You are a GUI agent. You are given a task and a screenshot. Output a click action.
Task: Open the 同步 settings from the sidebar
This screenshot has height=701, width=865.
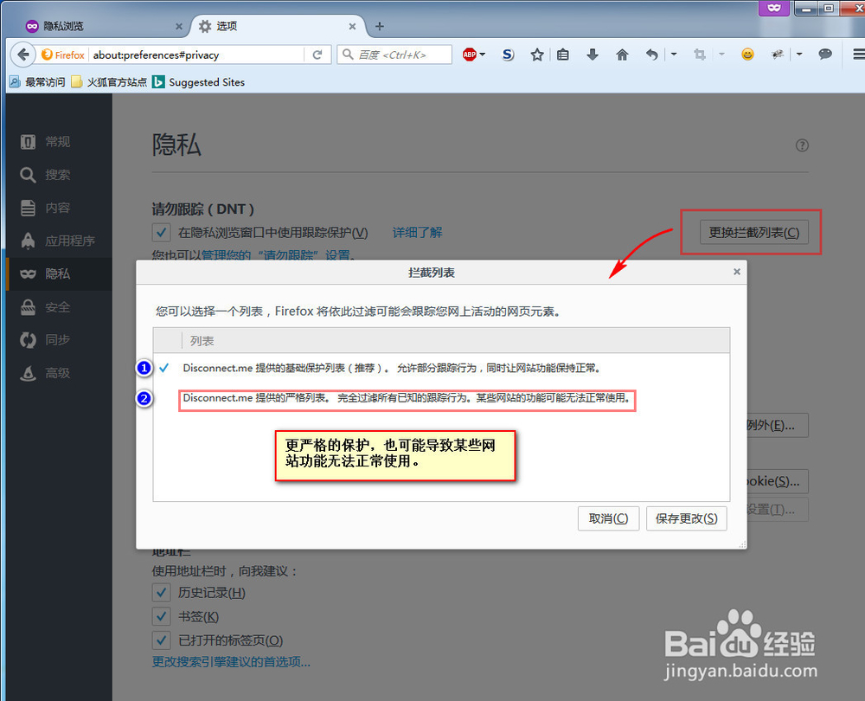coord(58,340)
